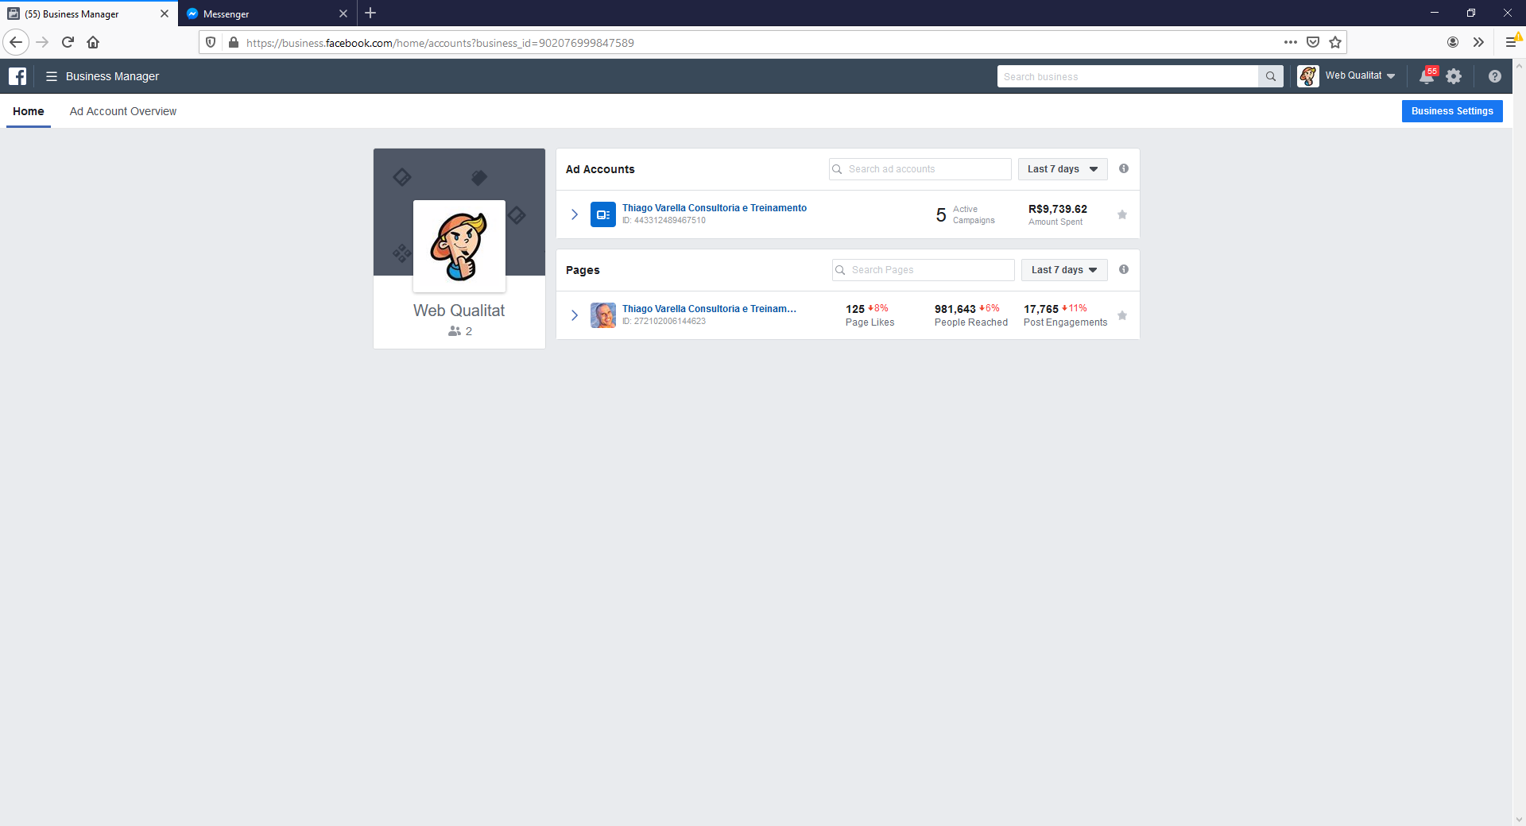Click the browser back arrow
The width and height of the screenshot is (1526, 826).
[x=16, y=42]
